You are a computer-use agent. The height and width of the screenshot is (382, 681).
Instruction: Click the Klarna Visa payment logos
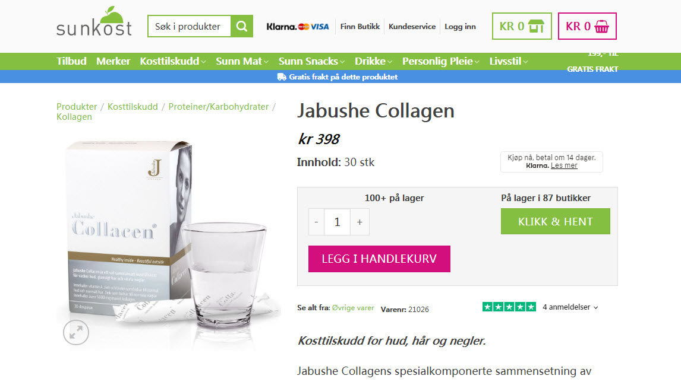(298, 27)
